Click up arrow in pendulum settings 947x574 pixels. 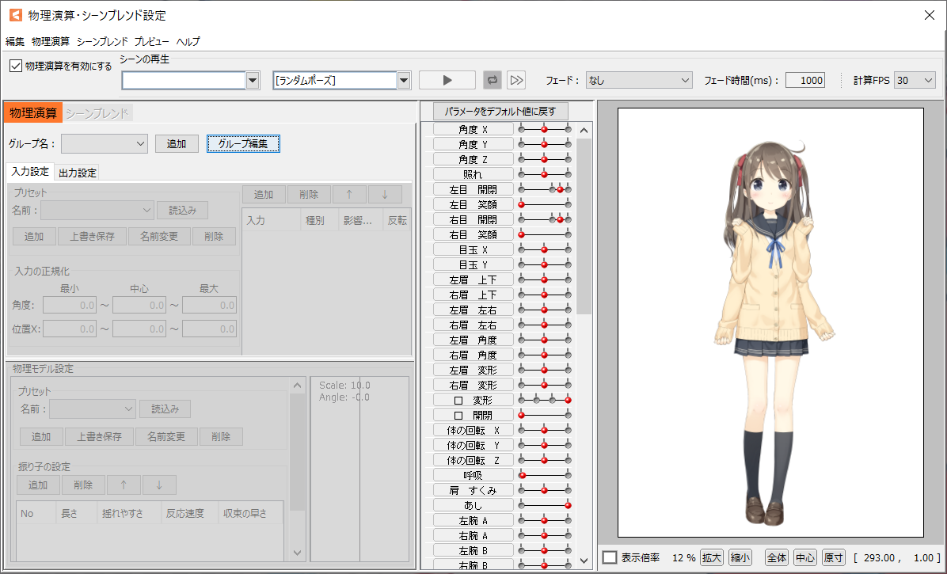tap(124, 485)
